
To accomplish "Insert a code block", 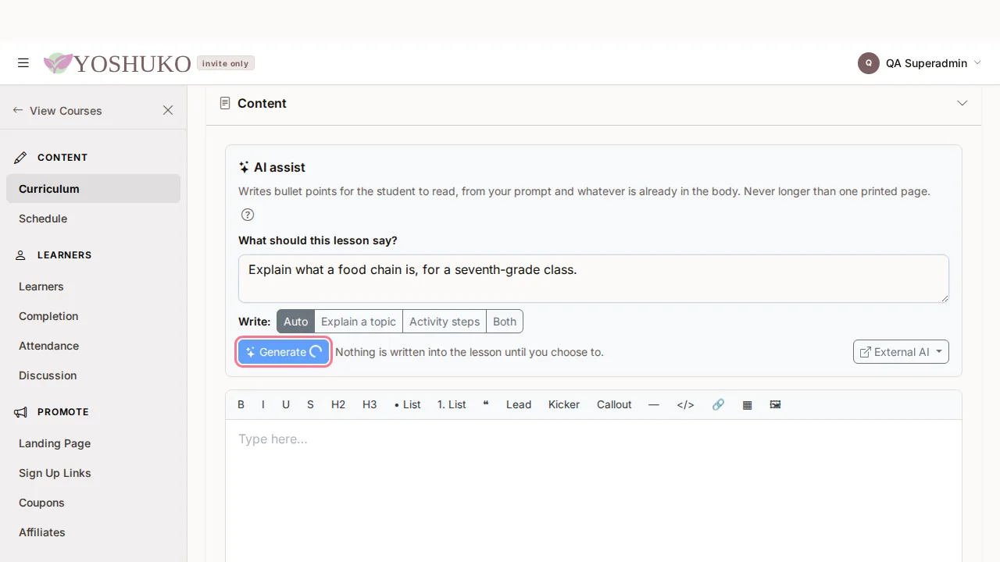I will point(686,404).
